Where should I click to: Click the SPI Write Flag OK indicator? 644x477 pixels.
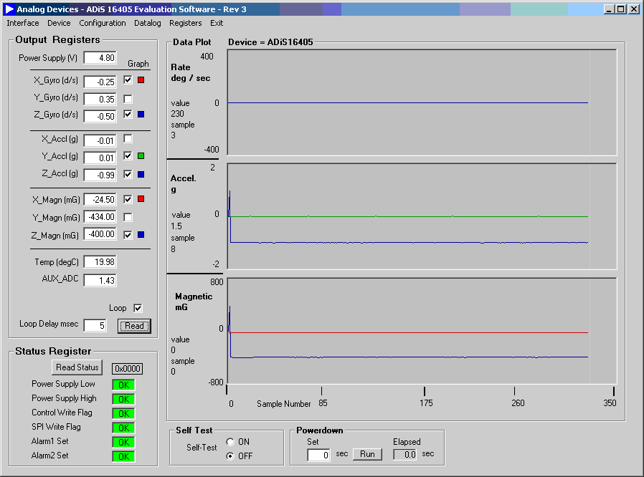coord(123,428)
